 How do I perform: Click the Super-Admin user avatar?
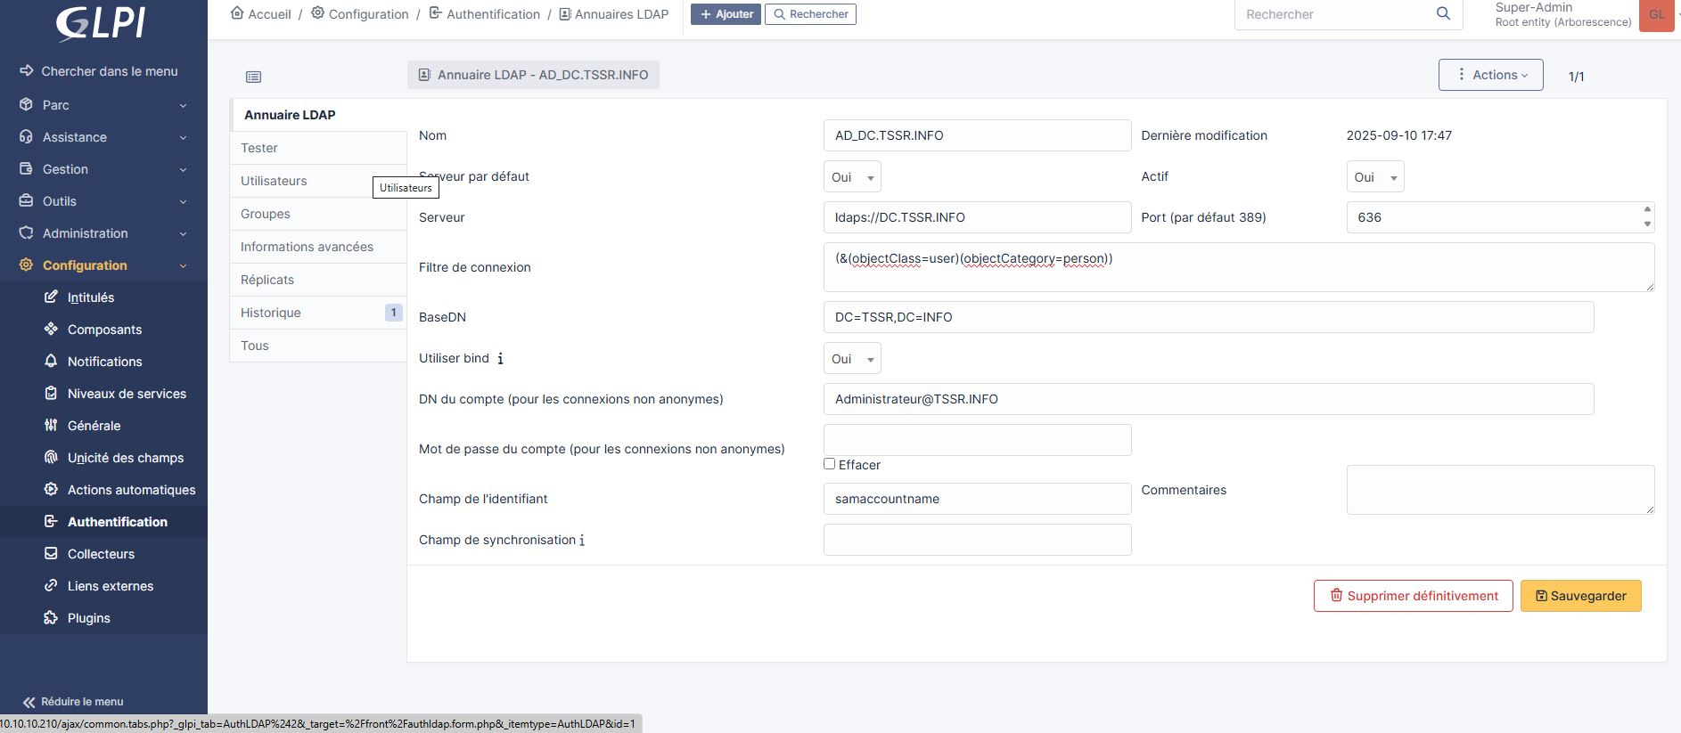[x=1656, y=15]
